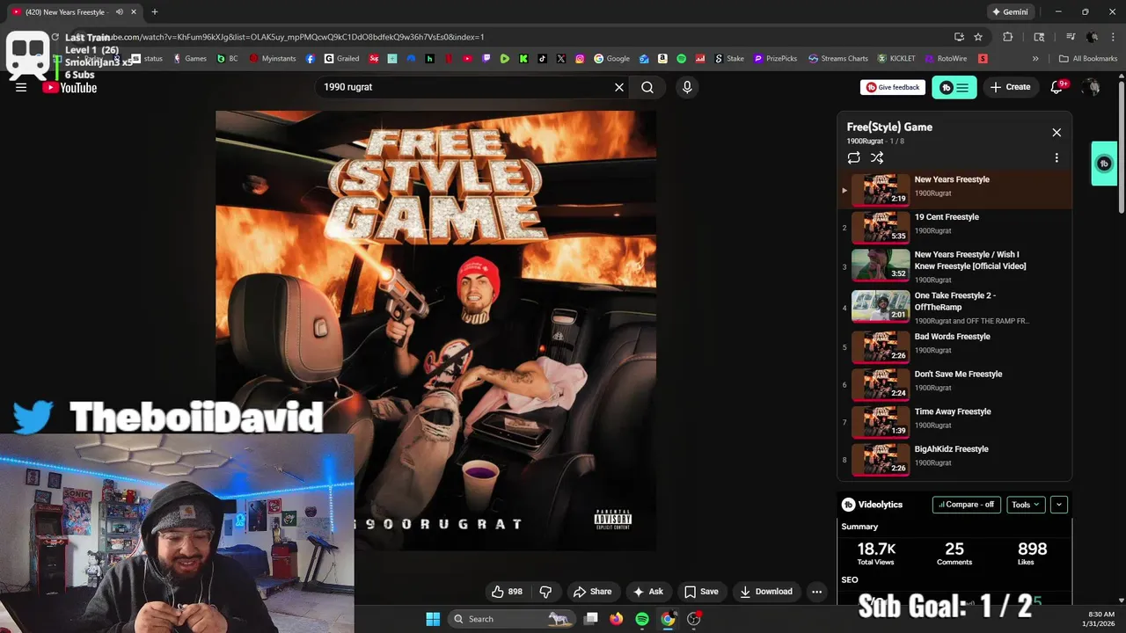This screenshot has height=633, width=1126.
Task: Select BigAhKidz Freestyle playlist item
Action: pos(954,459)
